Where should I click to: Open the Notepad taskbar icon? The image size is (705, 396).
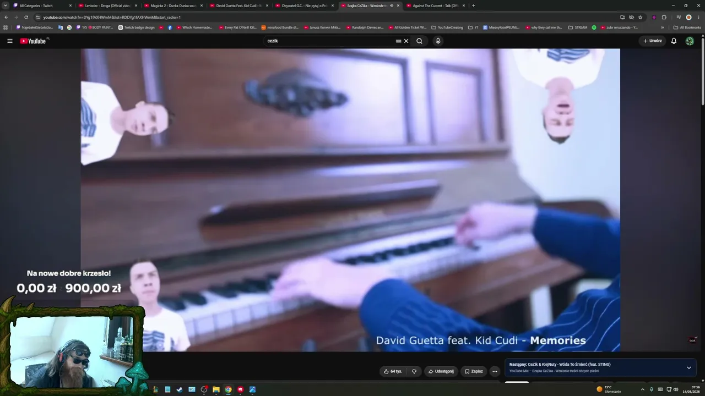tap(167, 389)
